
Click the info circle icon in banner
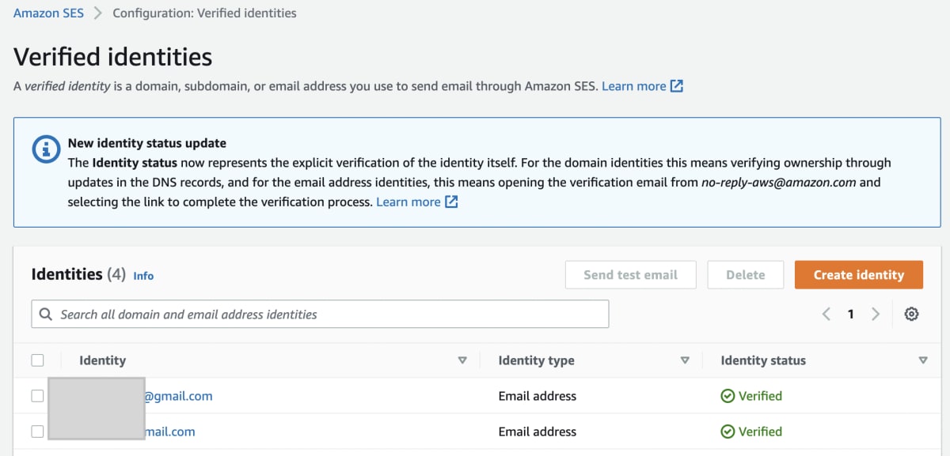click(45, 149)
